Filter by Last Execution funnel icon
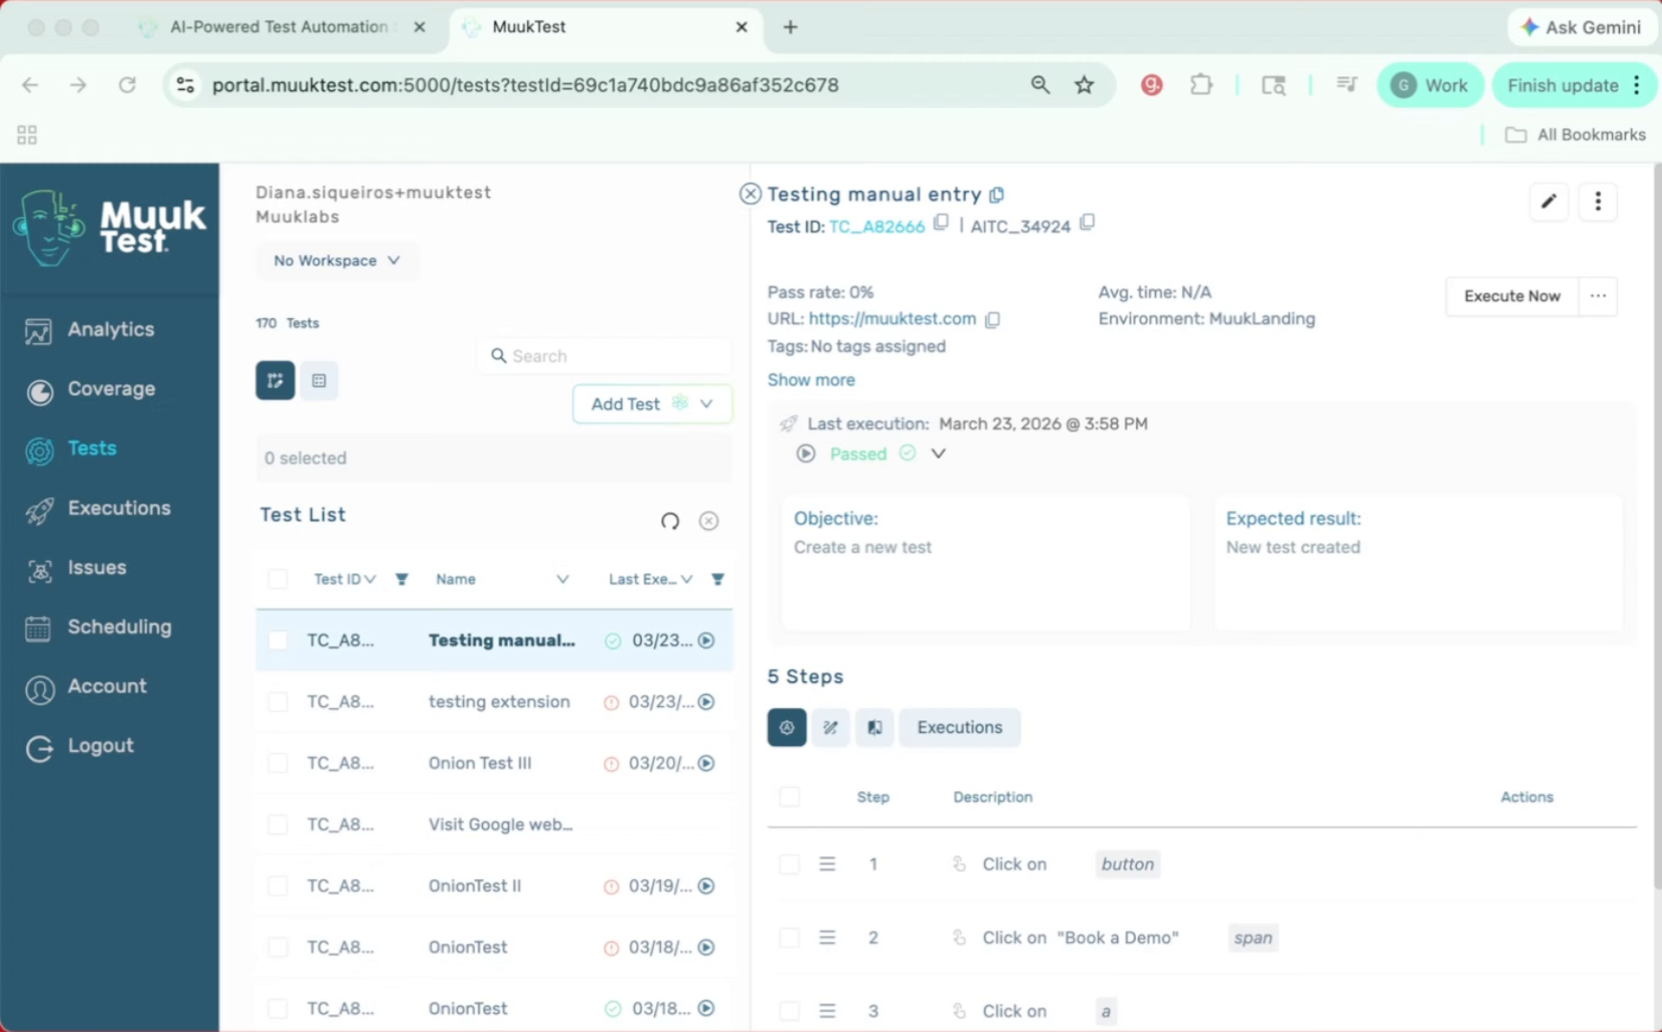This screenshot has width=1662, height=1032. [717, 579]
